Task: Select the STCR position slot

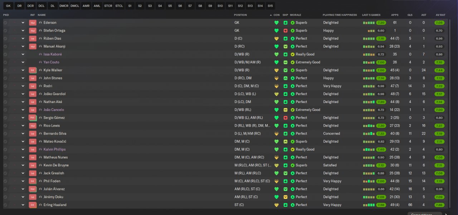Action: point(108,6)
